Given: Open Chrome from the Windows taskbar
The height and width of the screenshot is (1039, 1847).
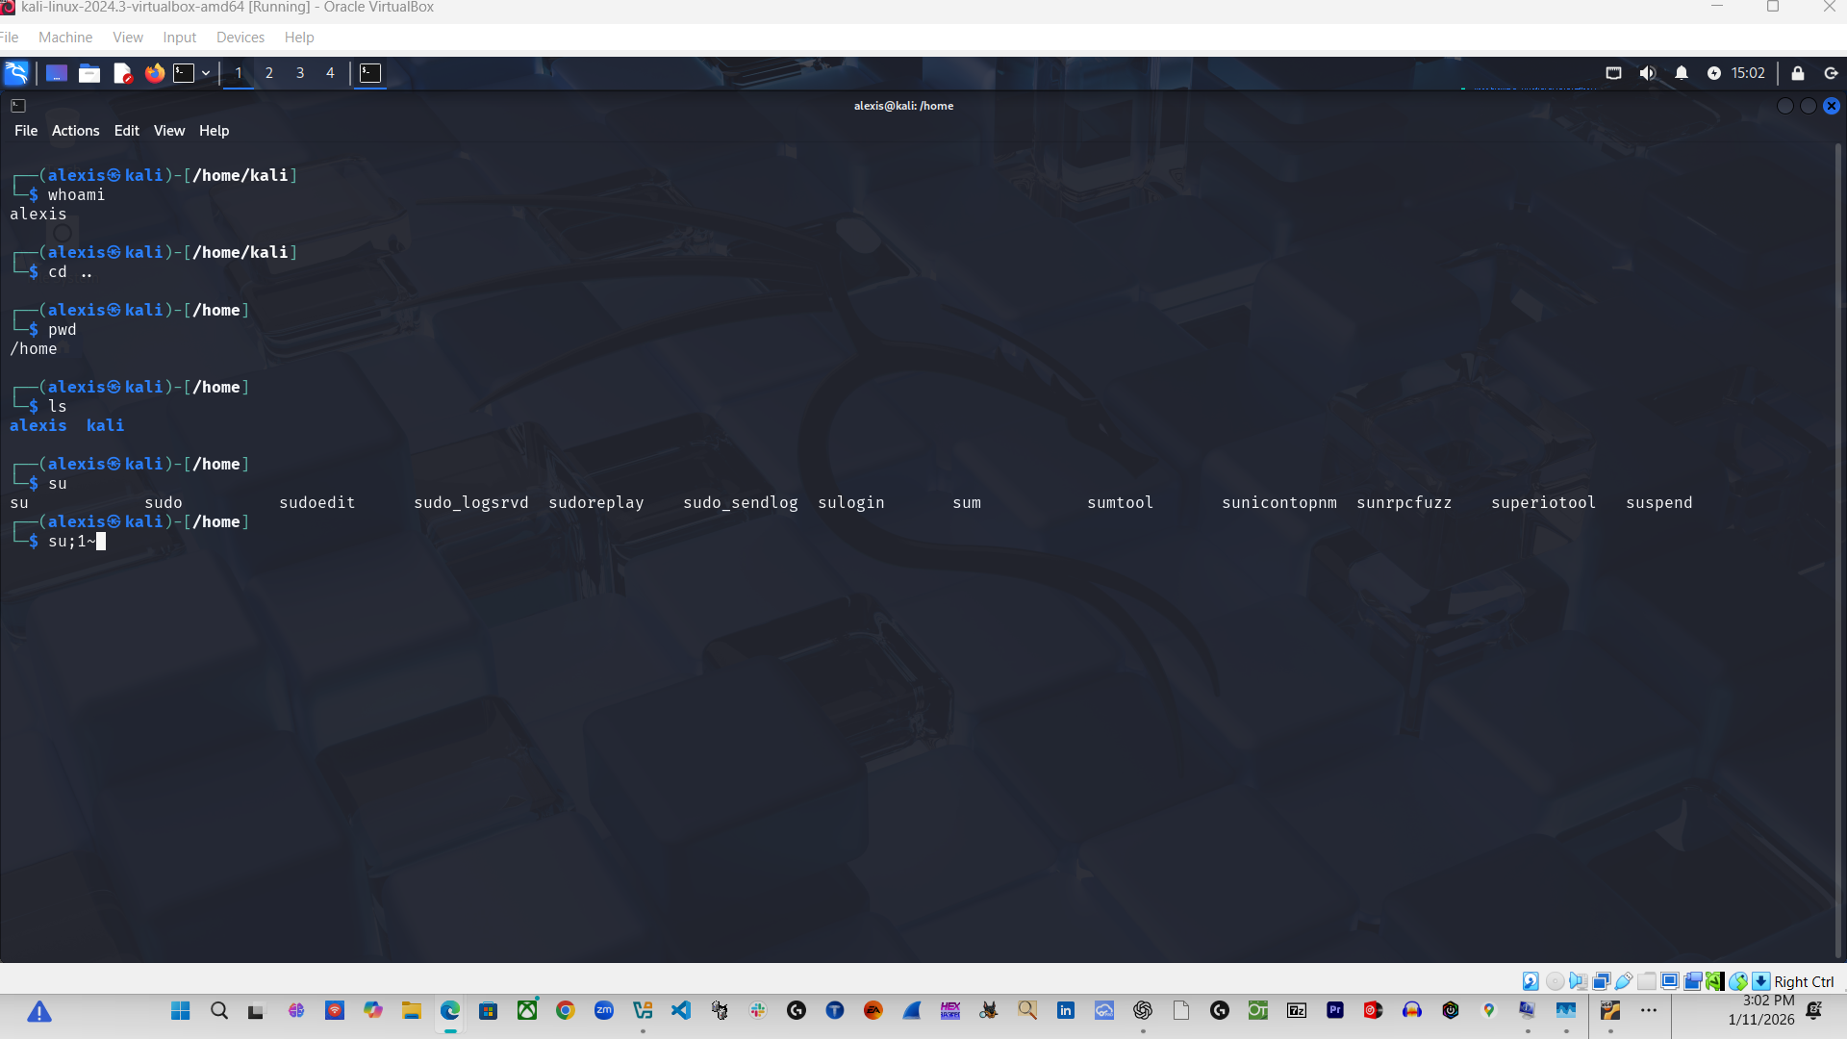Looking at the screenshot, I should (x=566, y=1010).
